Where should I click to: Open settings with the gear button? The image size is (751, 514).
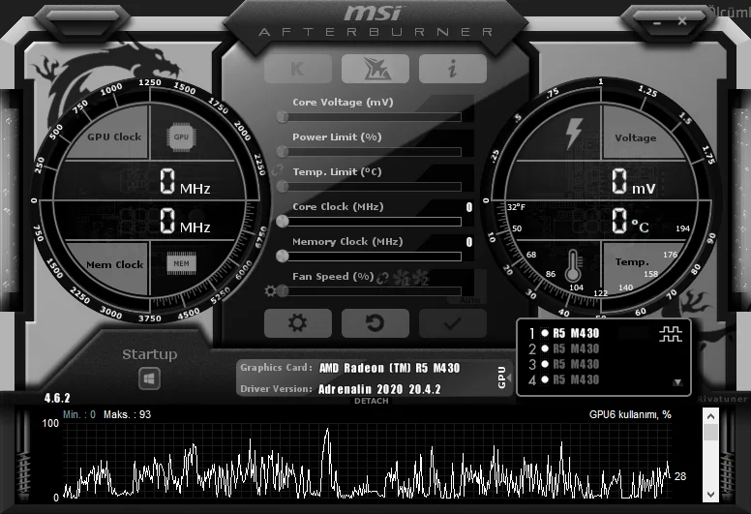pyautogui.click(x=297, y=323)
